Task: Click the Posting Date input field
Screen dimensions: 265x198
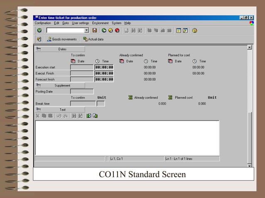Action: coord(82,92)
